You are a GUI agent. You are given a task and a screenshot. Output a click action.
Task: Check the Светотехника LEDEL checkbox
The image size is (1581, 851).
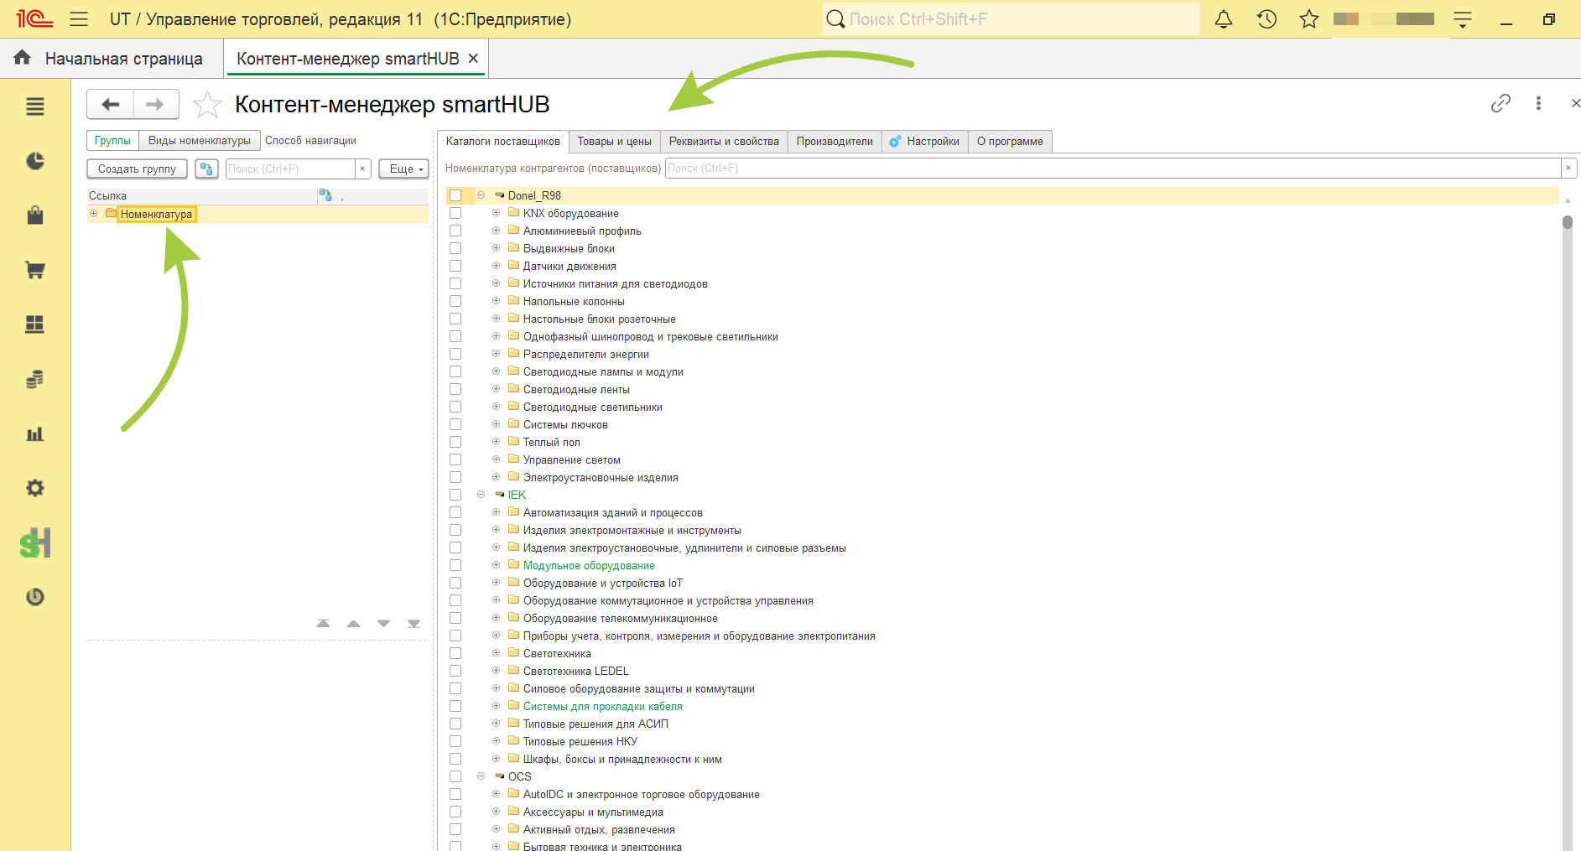[x=455, y=671]
